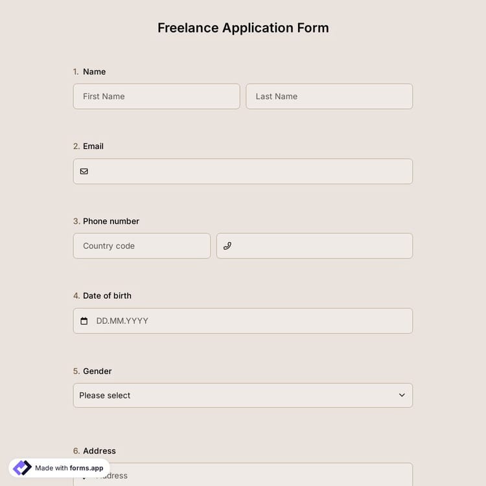Click the 'Name' question label
Viewport: 486px width, 486px height.
coord(94,72)
